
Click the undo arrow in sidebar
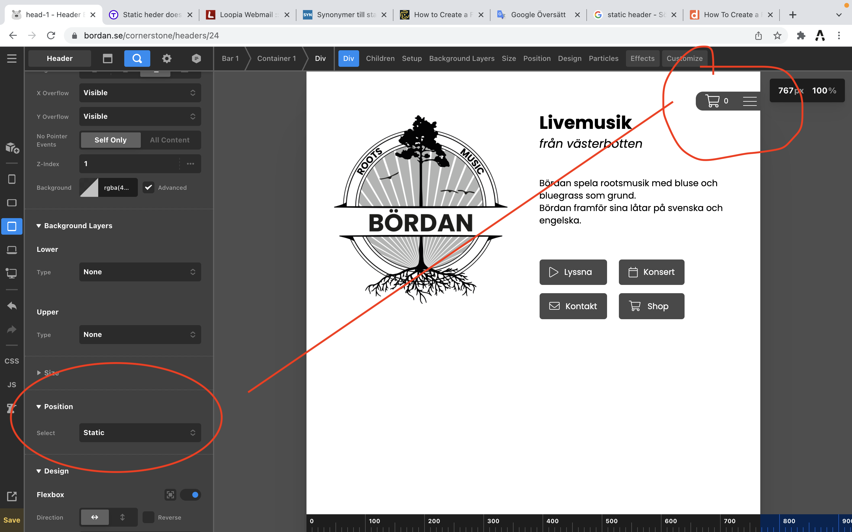[12, 305]
